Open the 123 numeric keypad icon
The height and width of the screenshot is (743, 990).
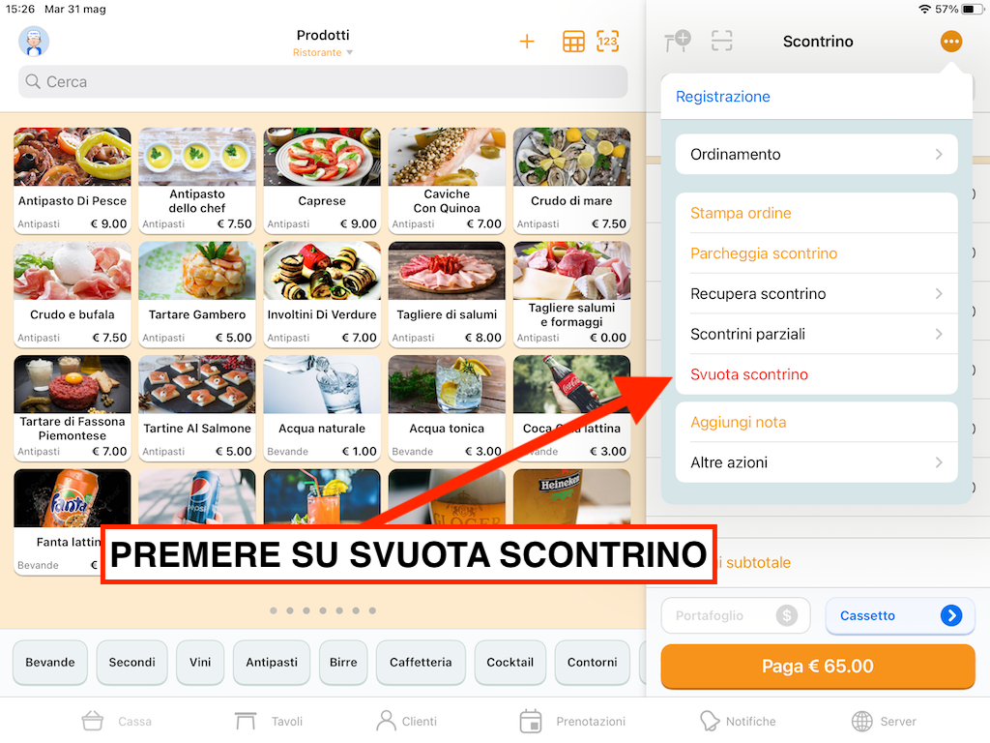(x=607, y=42)
